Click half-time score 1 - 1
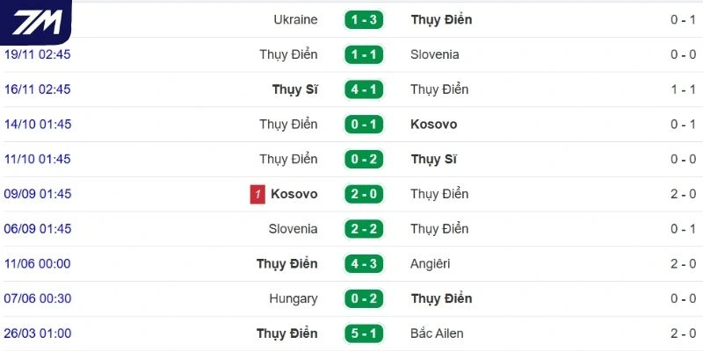 coord(683,90)
